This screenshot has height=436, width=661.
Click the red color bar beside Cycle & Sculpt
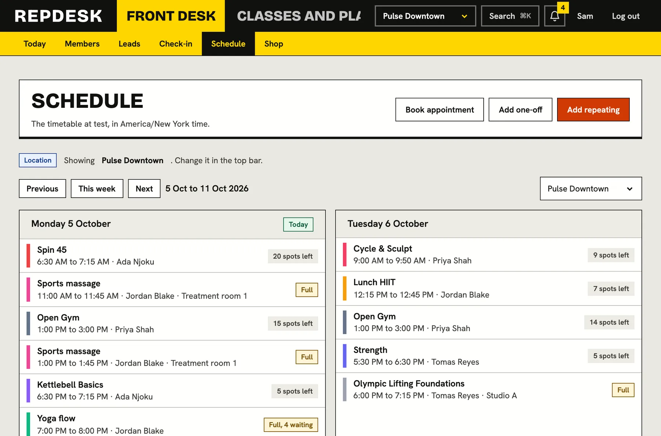344,254
